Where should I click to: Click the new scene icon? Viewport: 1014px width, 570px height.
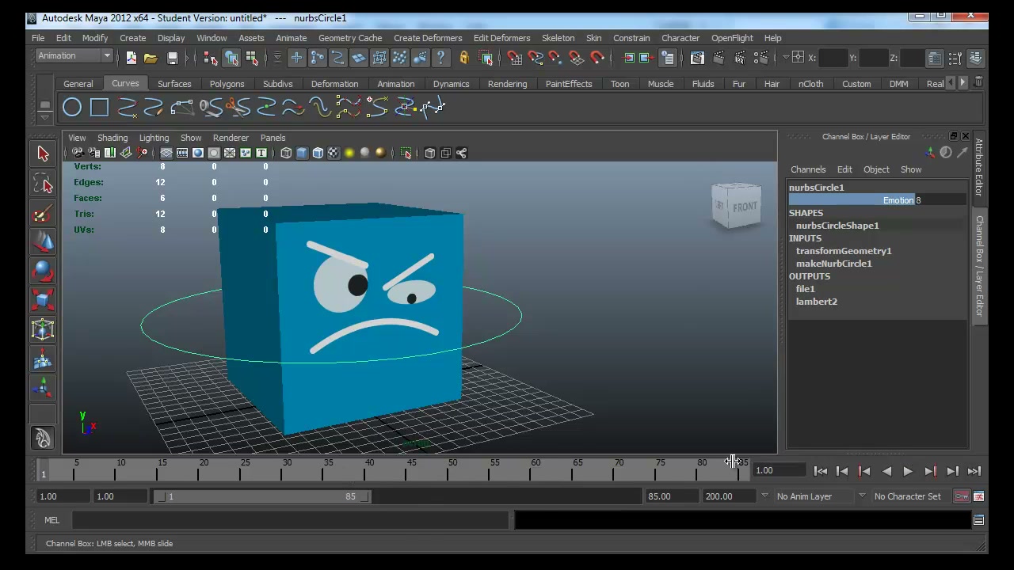(131, 58)
